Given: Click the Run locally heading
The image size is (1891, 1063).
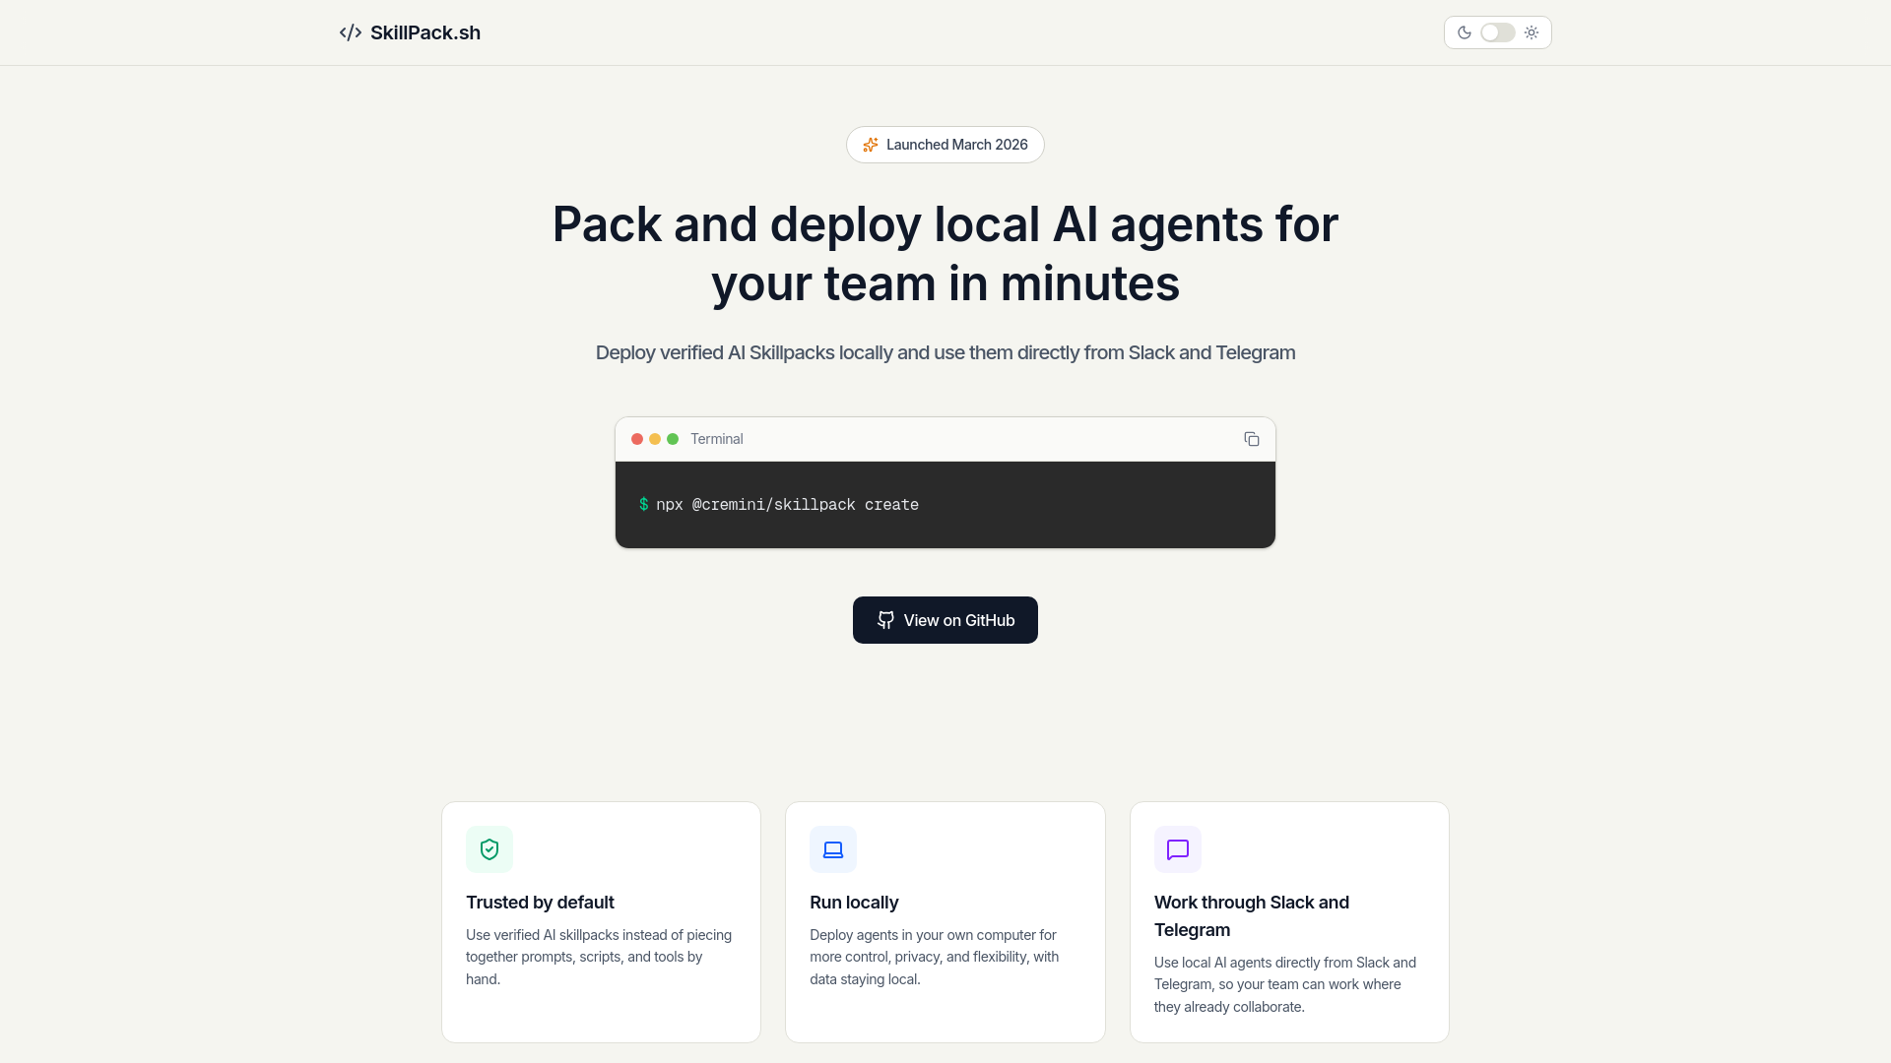Looking at the screenshot, I should [x=854, y=903].
